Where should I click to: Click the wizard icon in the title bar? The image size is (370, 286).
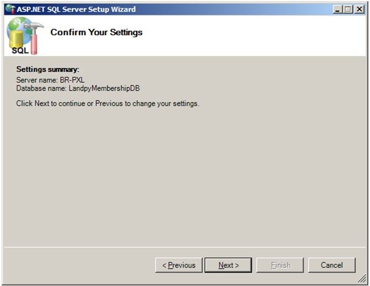(10, 9)
